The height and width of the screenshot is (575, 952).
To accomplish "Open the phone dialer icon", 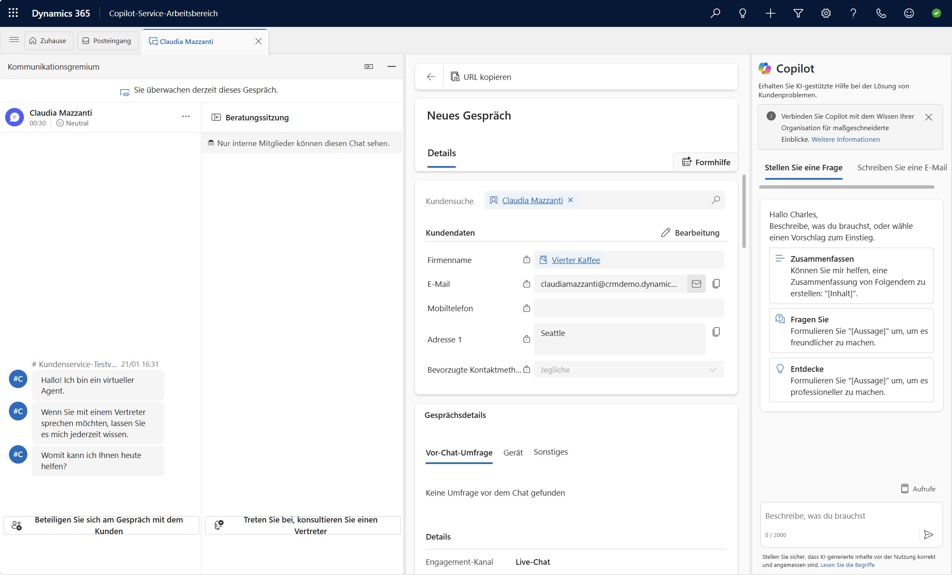I will [881, 13].
